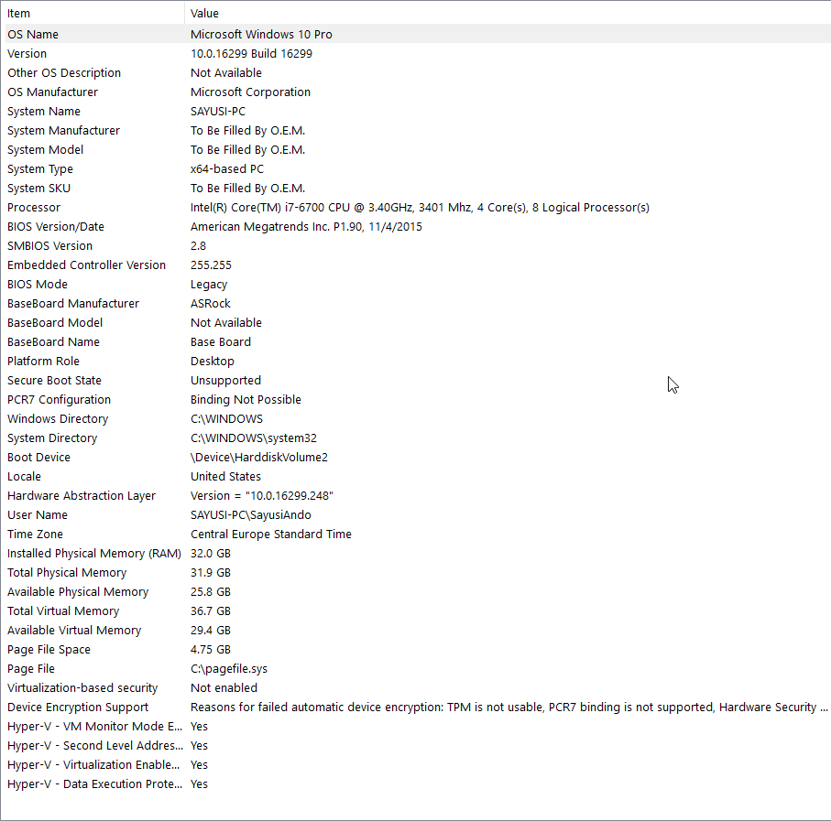This screenshot has height=821, width=831.
Task: Click the United States value
Action: (225, 477)
